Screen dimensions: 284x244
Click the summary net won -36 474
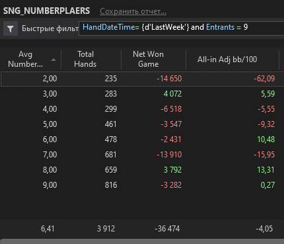(167, 229)
